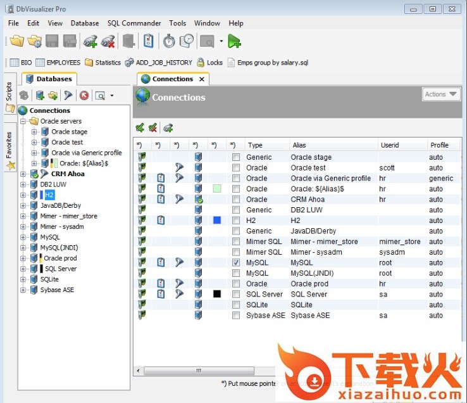
Task: Click light green swatch in Oracle: ${Alias}$ row
Action: 217,189
